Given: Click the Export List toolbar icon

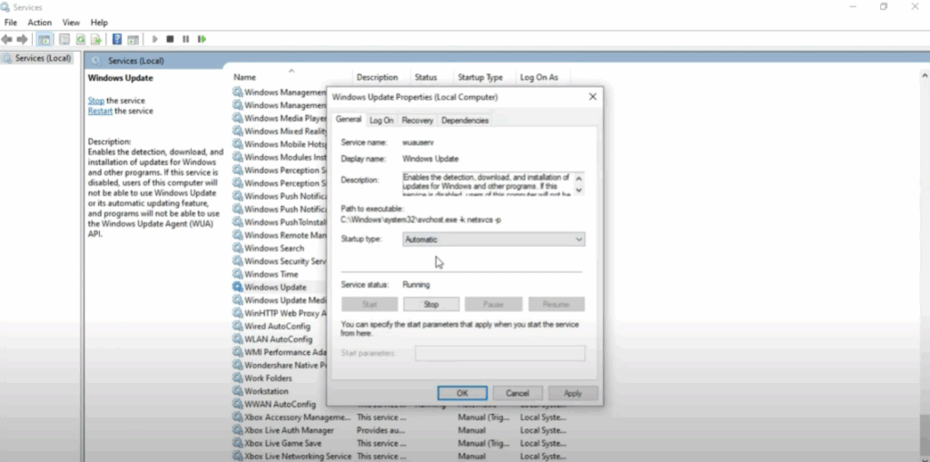Looking at the screenshot, I should pos(95,39).
